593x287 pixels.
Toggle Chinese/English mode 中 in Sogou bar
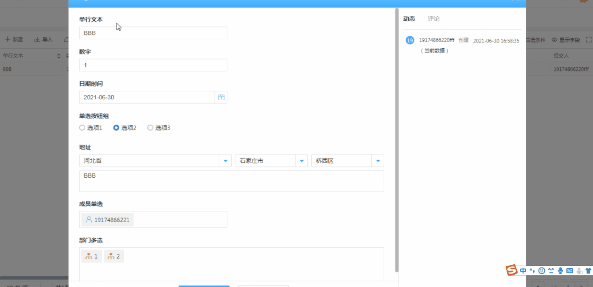tap(523, 271)
